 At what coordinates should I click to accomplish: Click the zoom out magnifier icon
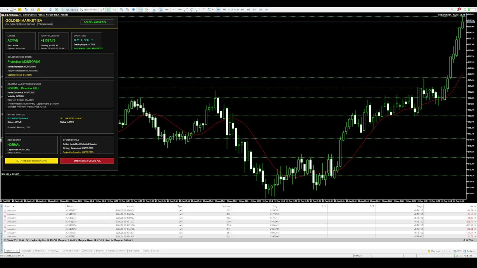[x=127, y=9]
